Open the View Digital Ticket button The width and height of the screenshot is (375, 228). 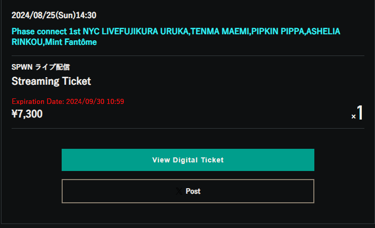[188, 160]
